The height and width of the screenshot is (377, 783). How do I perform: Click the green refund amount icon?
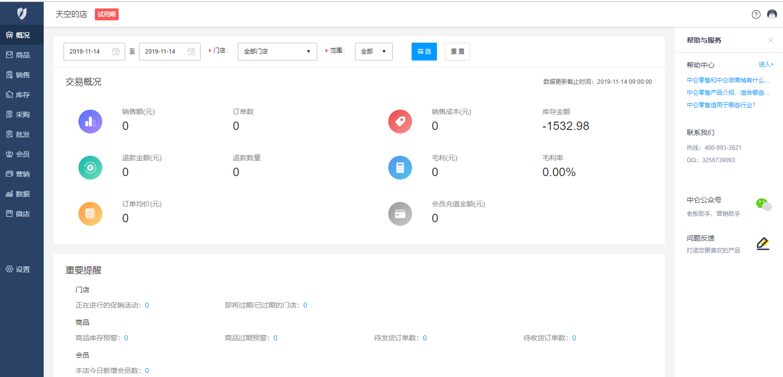pos(90,168)
